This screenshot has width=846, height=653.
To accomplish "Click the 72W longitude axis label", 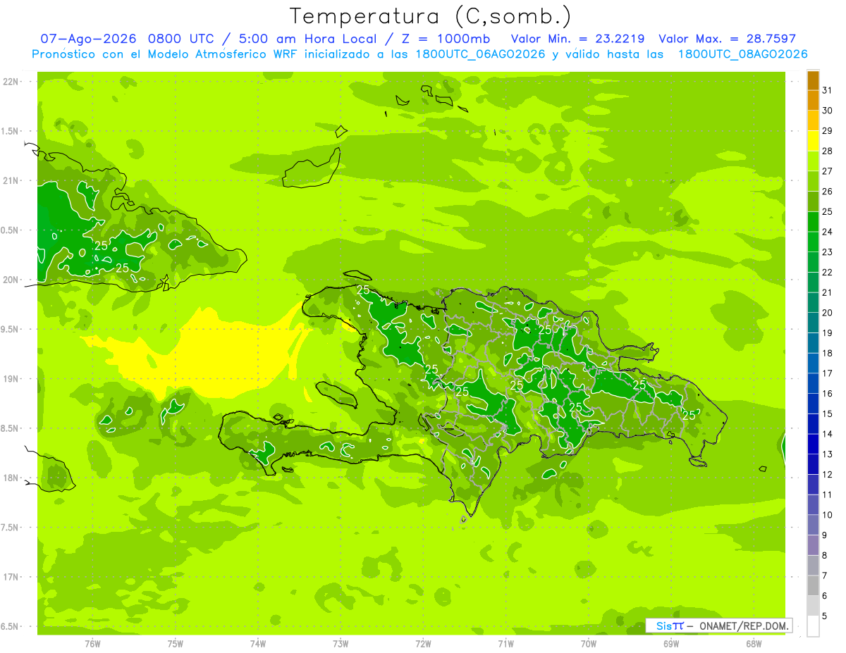I will [423, 644].
